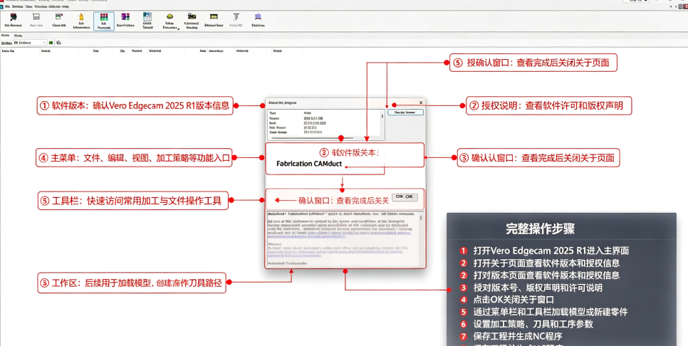The height and width of the screenshot is (346, 688).
Task: Click the yellow and black rectangle toolbar icon
Action: [x=214, y=16]
